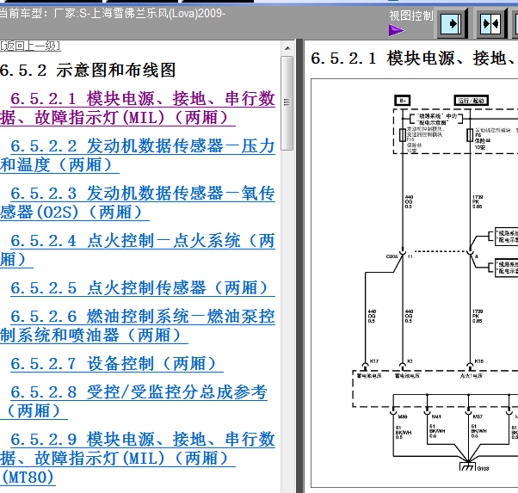Open 6.5.2.6 燃油控制系统 link
This screenshot has width=518, height=493.
(x=138, y=325)
